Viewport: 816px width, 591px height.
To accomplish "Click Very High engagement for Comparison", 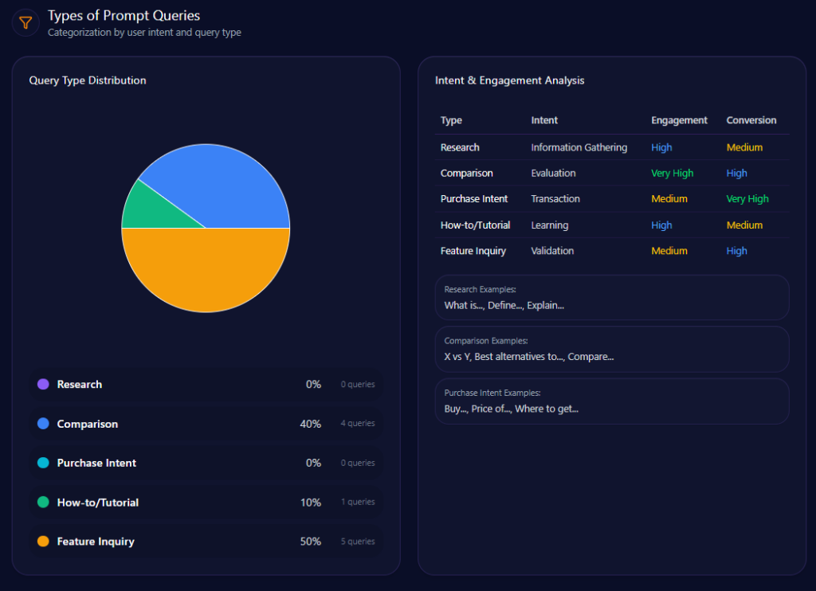I will [x=672, y=173].
